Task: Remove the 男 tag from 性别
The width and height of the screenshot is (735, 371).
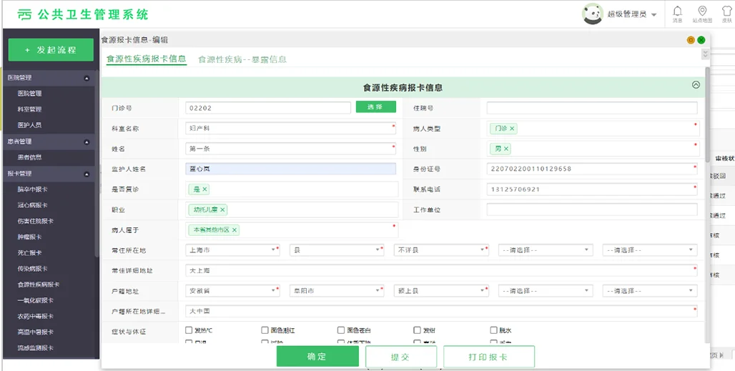Action: [x=506, y=149]
